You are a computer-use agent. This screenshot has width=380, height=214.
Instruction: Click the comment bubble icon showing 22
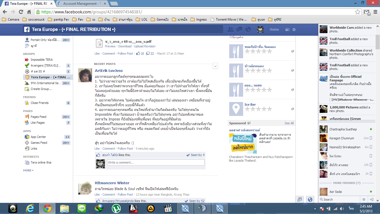tap(148, 53)
